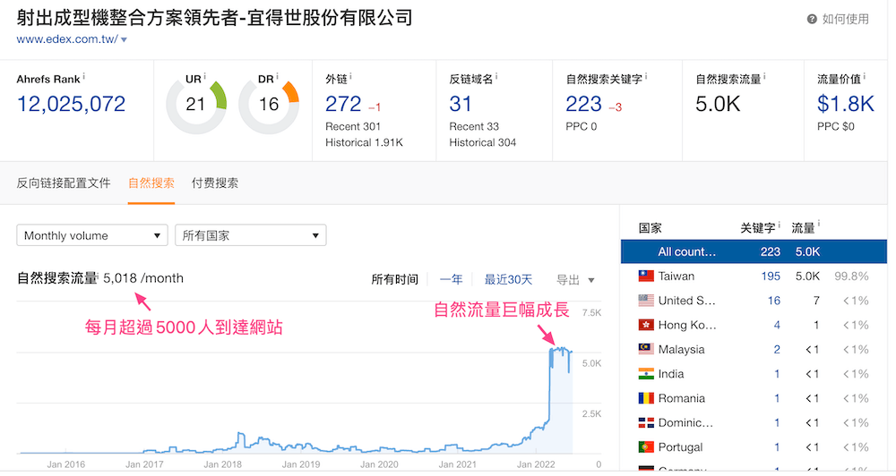This screenshot has width=896, height=476.
Task: Click the Romania flag icon
Action: click(x=646, y=398)
